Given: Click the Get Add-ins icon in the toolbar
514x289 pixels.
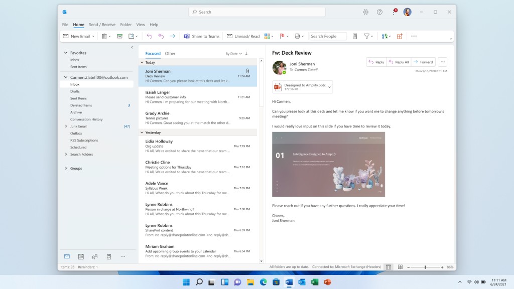Looking at the screenshot, I should [400, 36].
